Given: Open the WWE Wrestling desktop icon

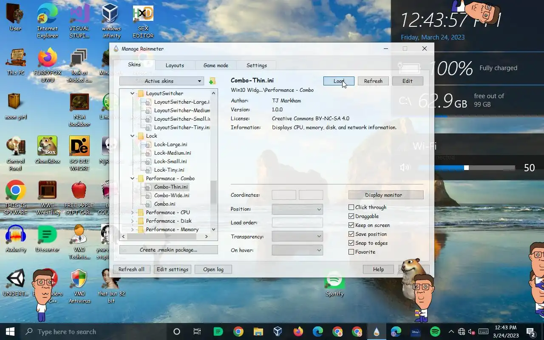Looking at the screenshot, I should pos(48,198).
